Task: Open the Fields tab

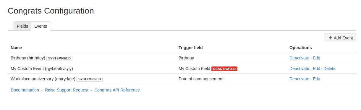Action: tap(22, 26)
